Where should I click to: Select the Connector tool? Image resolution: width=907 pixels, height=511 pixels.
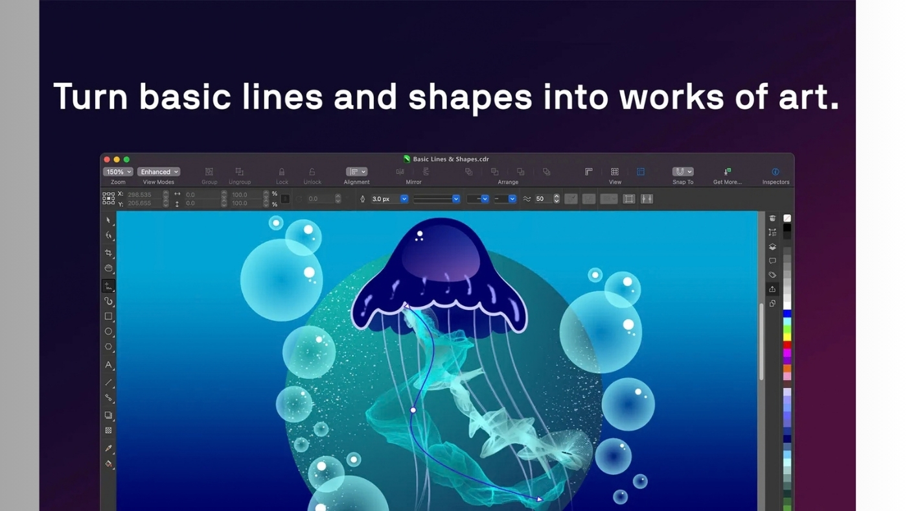click(108, 398)
